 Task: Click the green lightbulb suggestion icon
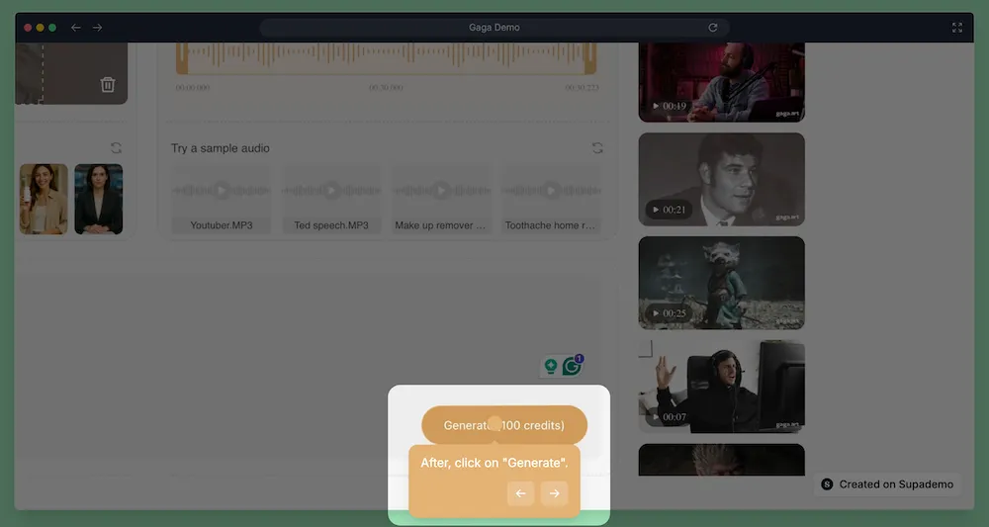[x=551, y=367]
